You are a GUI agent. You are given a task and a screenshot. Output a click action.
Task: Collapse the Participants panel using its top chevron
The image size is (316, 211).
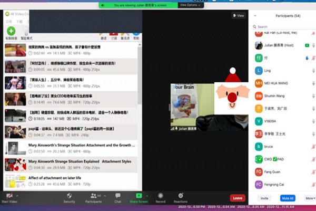point(255,15)
